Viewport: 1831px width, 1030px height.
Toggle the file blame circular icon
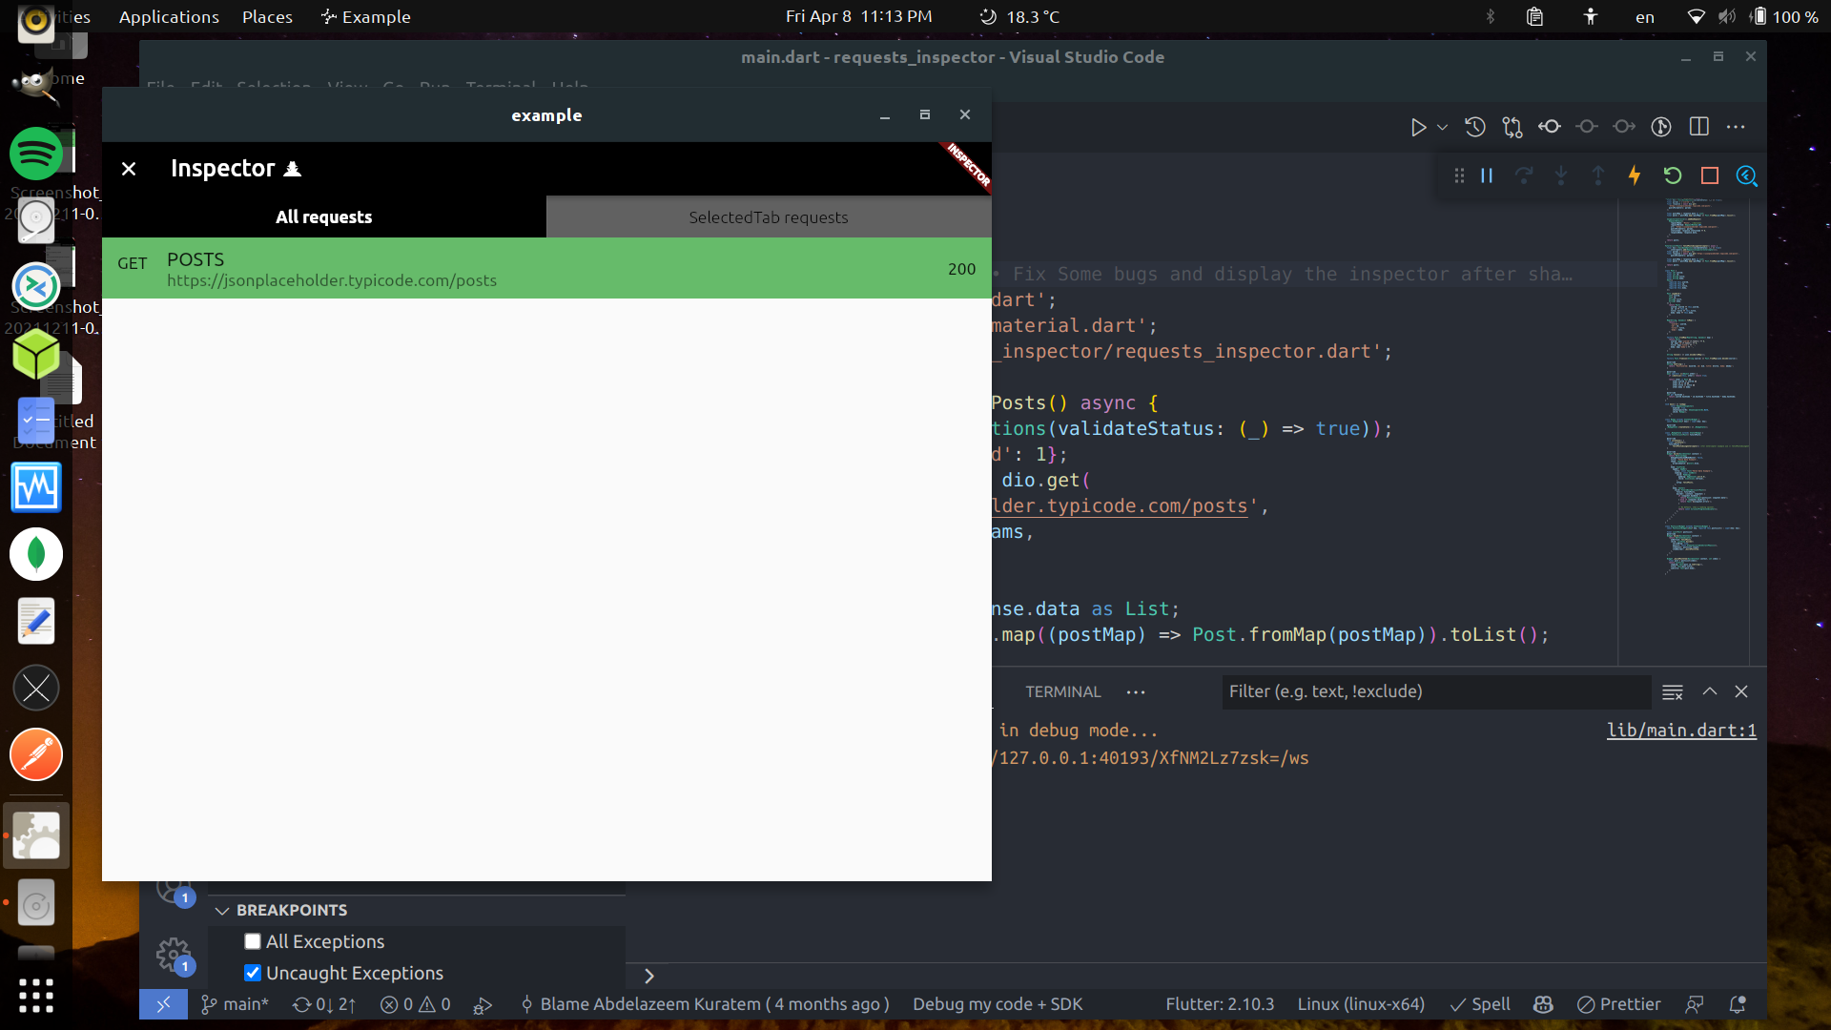coord(1661,127)
